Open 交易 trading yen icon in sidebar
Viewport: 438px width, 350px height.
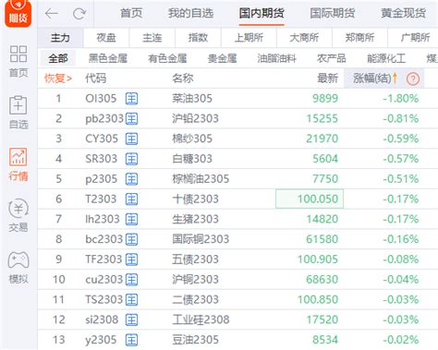coord(18,209)
